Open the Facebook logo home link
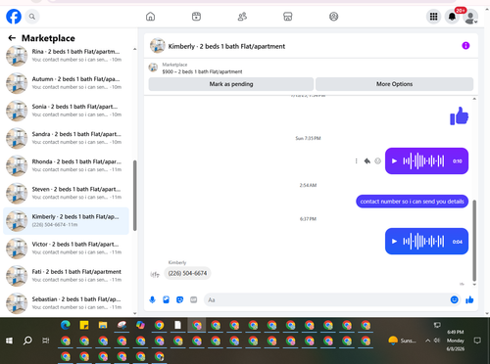Viewport: 490px width, 364px height. [14, 17]
